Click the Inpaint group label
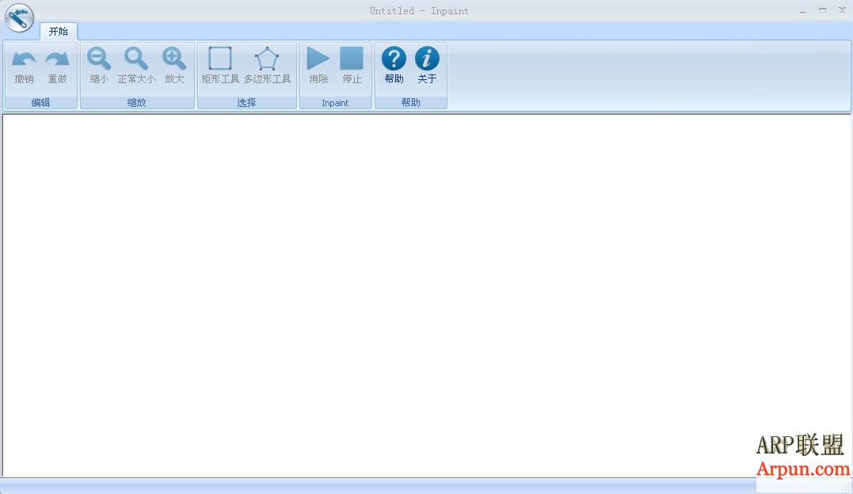Screen dimensions: 853x494 click(x=335, y=103)
